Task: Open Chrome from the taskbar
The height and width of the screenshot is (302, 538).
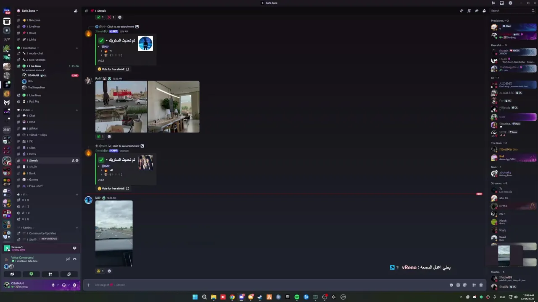Action: point(232,297)
